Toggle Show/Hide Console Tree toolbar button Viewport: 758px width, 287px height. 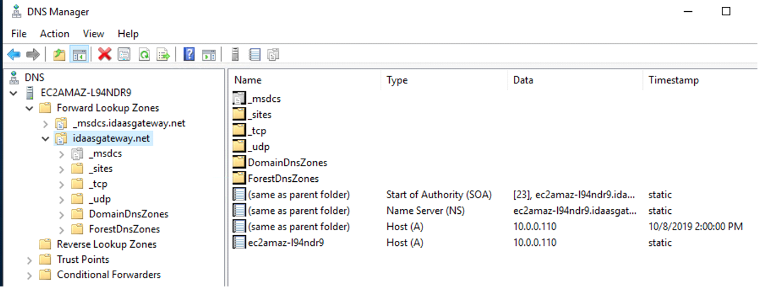pyautogui.click(x=79, y=55)
